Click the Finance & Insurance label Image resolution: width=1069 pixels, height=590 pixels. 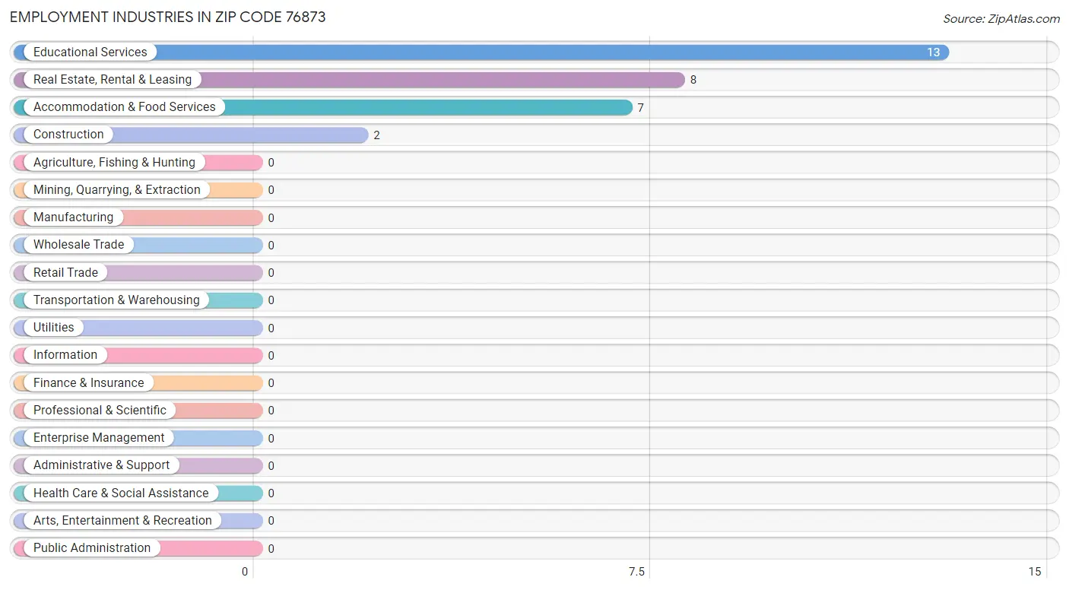(x=89, y=383)
